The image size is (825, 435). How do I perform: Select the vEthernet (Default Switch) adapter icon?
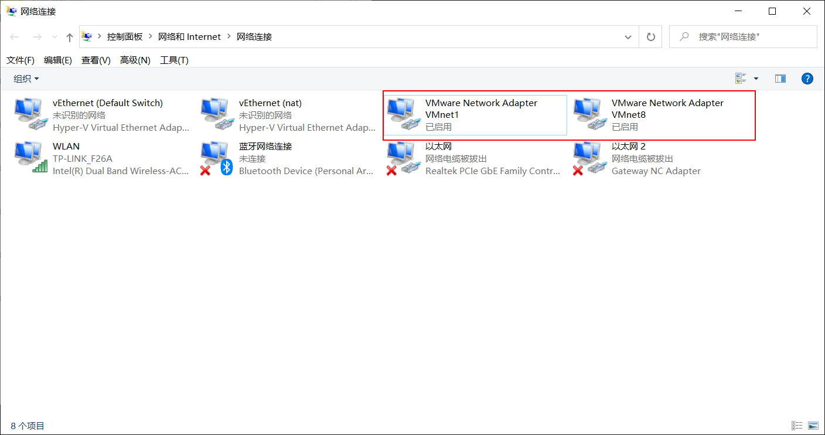30,114
